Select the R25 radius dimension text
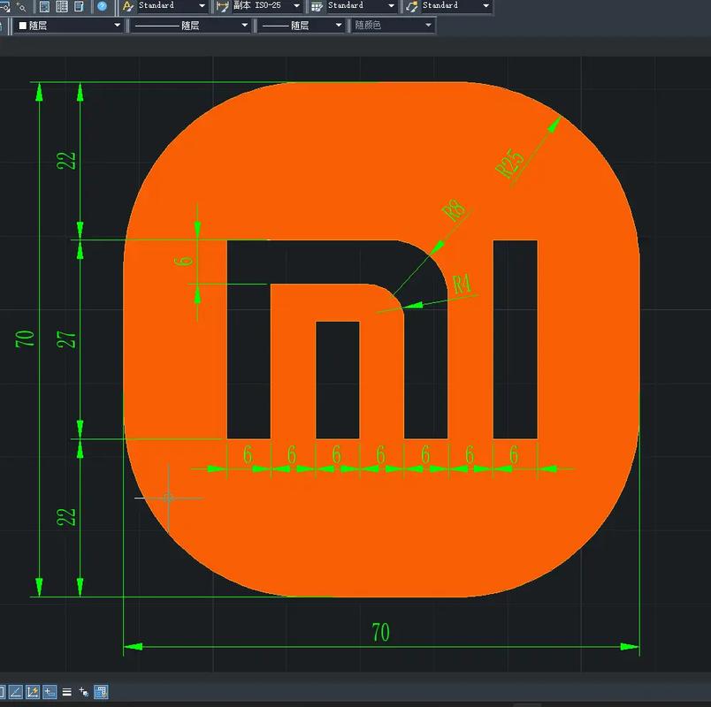 pos(510,163)
